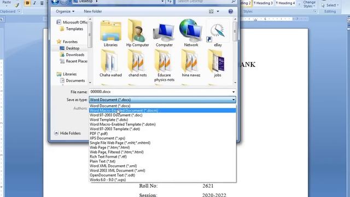Screen dimensions: 350x197
Task: Apply the Heading 3 style
Action: pos(263,3)
